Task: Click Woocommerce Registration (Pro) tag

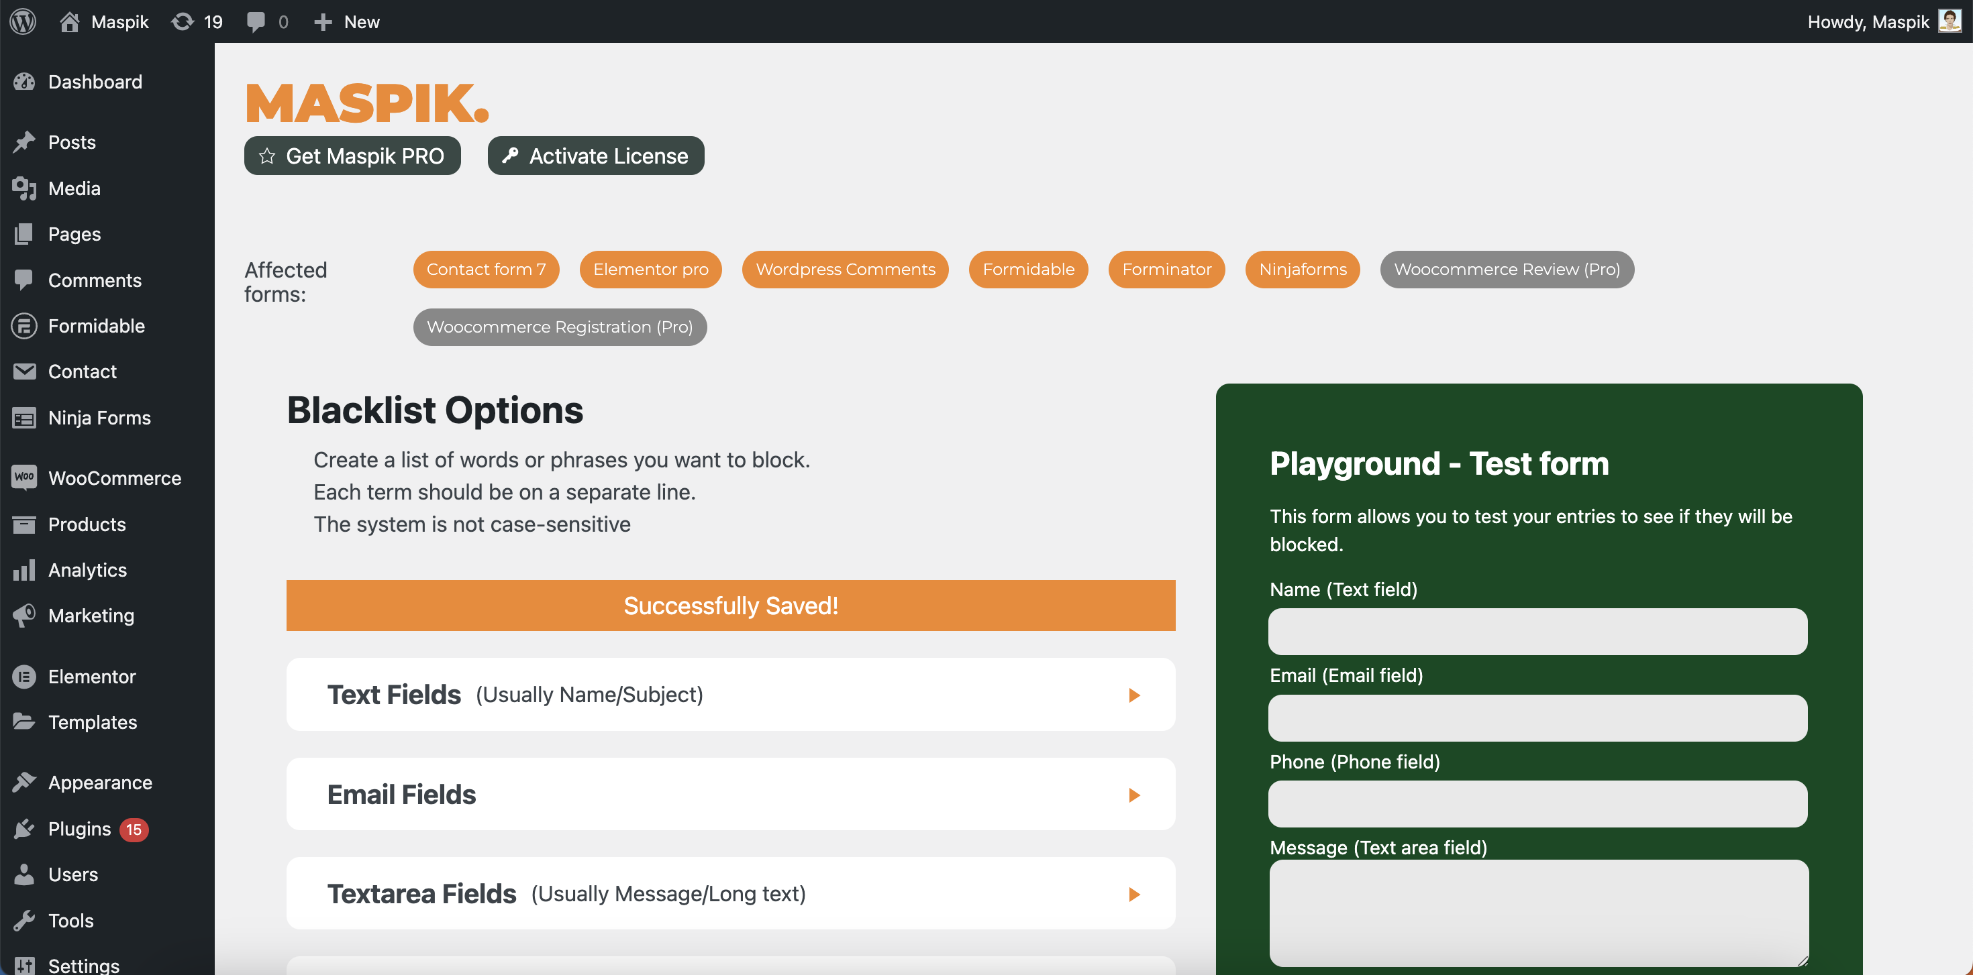Action: click(560, 327)
